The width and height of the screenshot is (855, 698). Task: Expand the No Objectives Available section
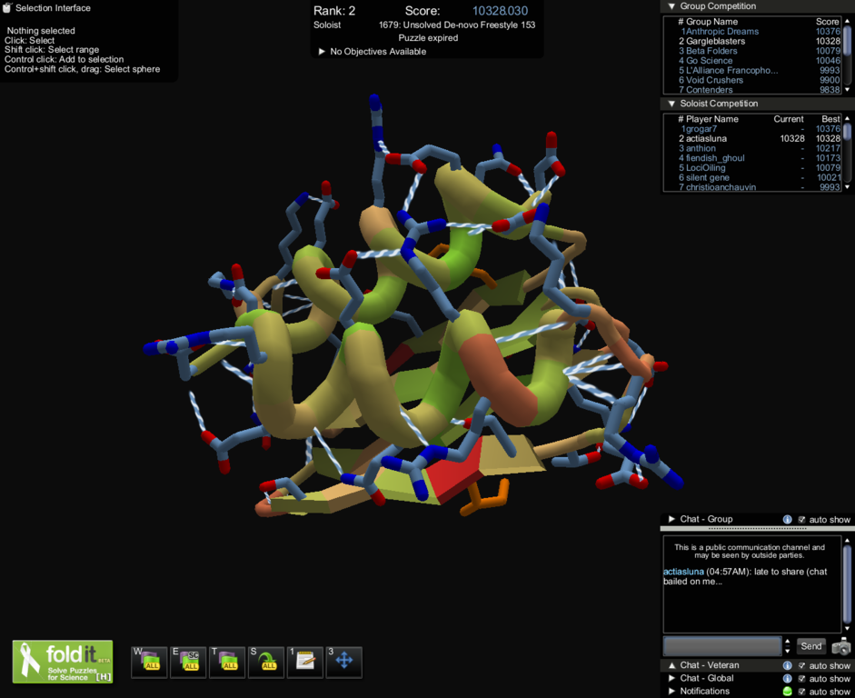pyautogui.click(x=322, y=52)
